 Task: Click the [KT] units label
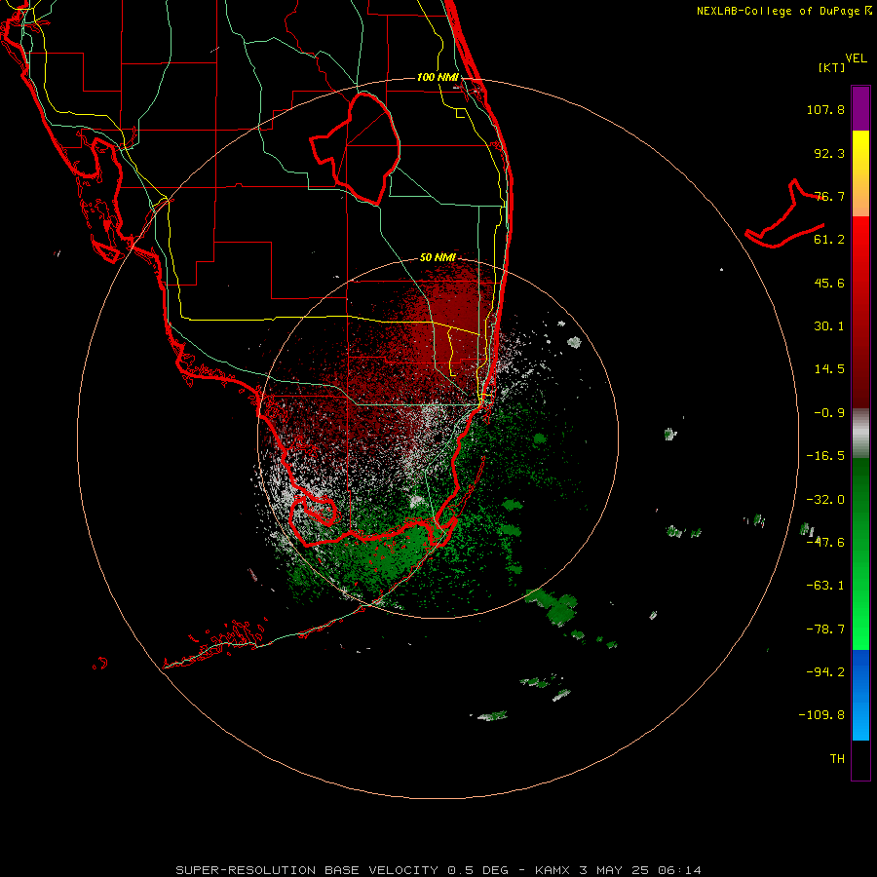[832, 67]
